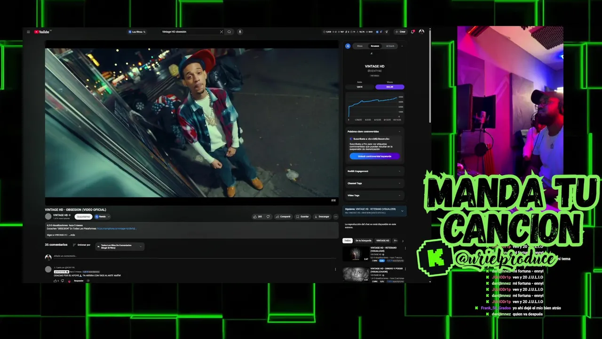602x339 pixels.
Task: Open Todos Los Hilos De Comentarios filter dropdown
Action: click(x=119, y=246)
